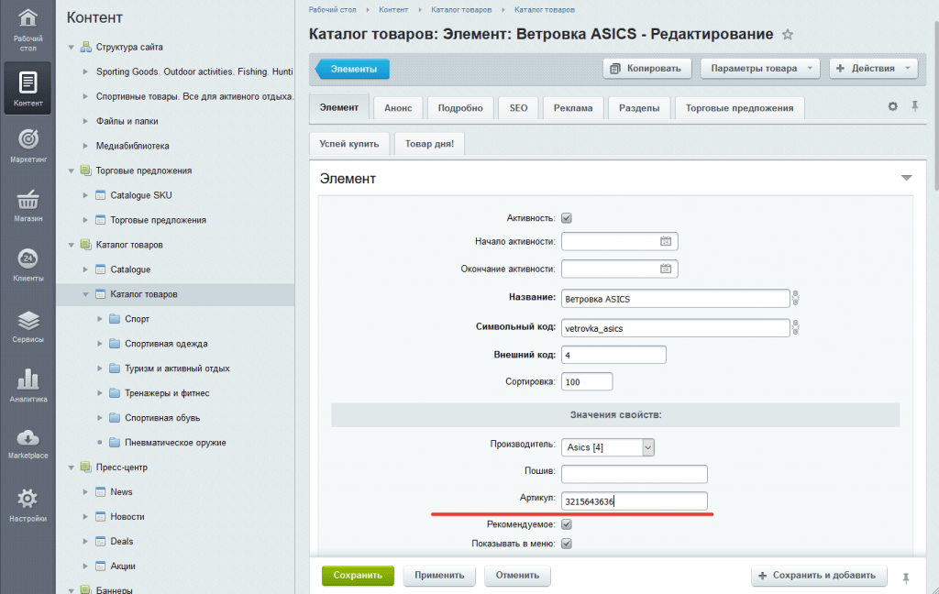Select the Deals tree item
The width and height of the screenshot is (939, 594).
(x=122, y=542)
